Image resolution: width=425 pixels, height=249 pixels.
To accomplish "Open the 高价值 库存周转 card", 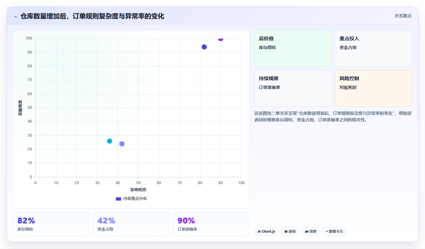I will 293,48.
